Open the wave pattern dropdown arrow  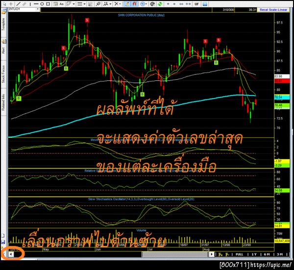pyautogui.click(x=110, y=4)
